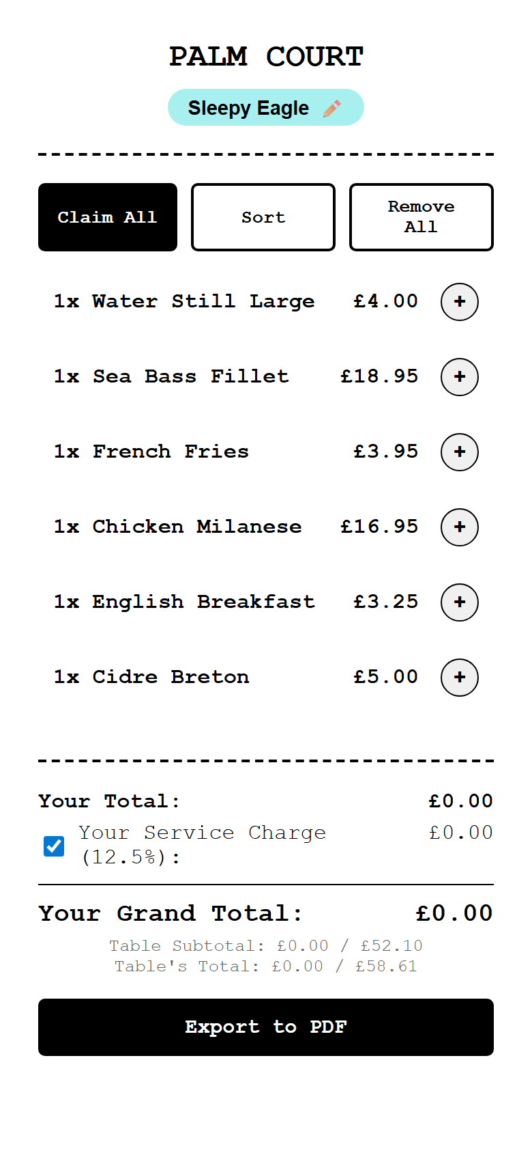Click the Chicken Milanese item name
The height and width of the screenshot is (1153, 532).
click(x=196, y=527)
